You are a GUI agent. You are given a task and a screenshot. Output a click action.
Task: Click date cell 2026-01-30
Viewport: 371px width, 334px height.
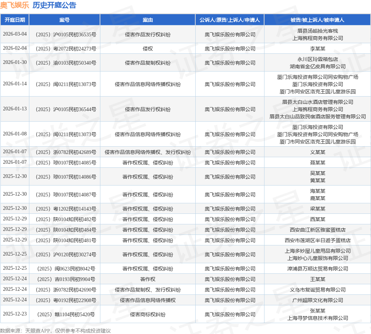point(14,62)
